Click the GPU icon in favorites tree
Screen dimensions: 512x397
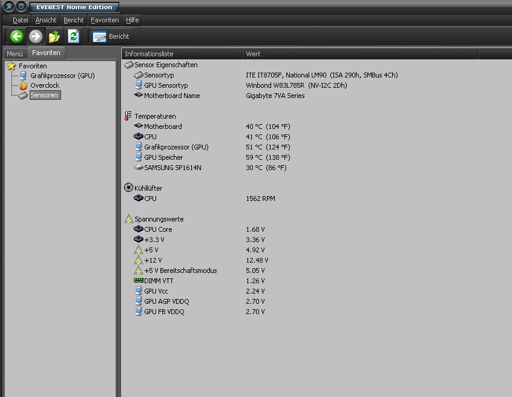coord(23,76)
